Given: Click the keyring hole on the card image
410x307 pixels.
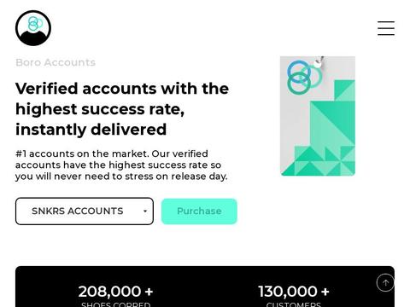Looking at the screenshot, I should click(x=318, y=64).
